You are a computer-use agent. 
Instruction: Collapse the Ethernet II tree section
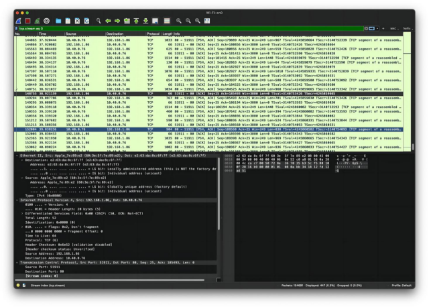point(17,153)
